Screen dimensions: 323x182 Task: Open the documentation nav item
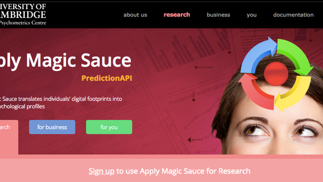click(x=293, y=15)
